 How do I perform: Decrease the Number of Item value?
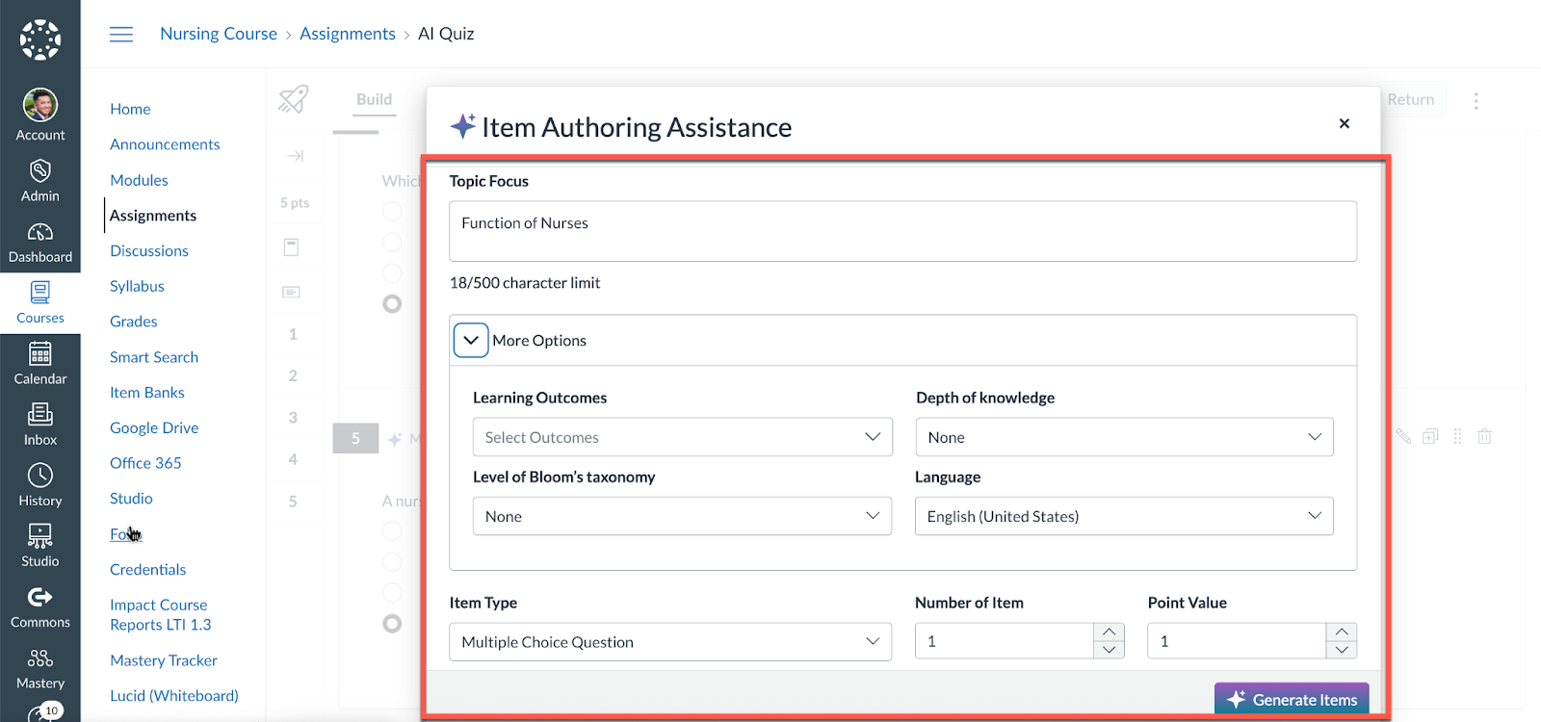(x=1109, y=650)
